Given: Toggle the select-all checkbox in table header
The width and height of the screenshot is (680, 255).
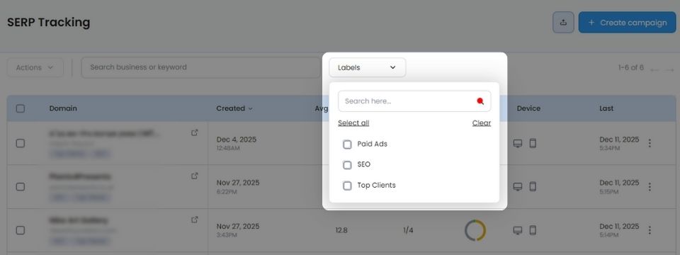Looking at the screenshot, I should (x=21, y=108).
